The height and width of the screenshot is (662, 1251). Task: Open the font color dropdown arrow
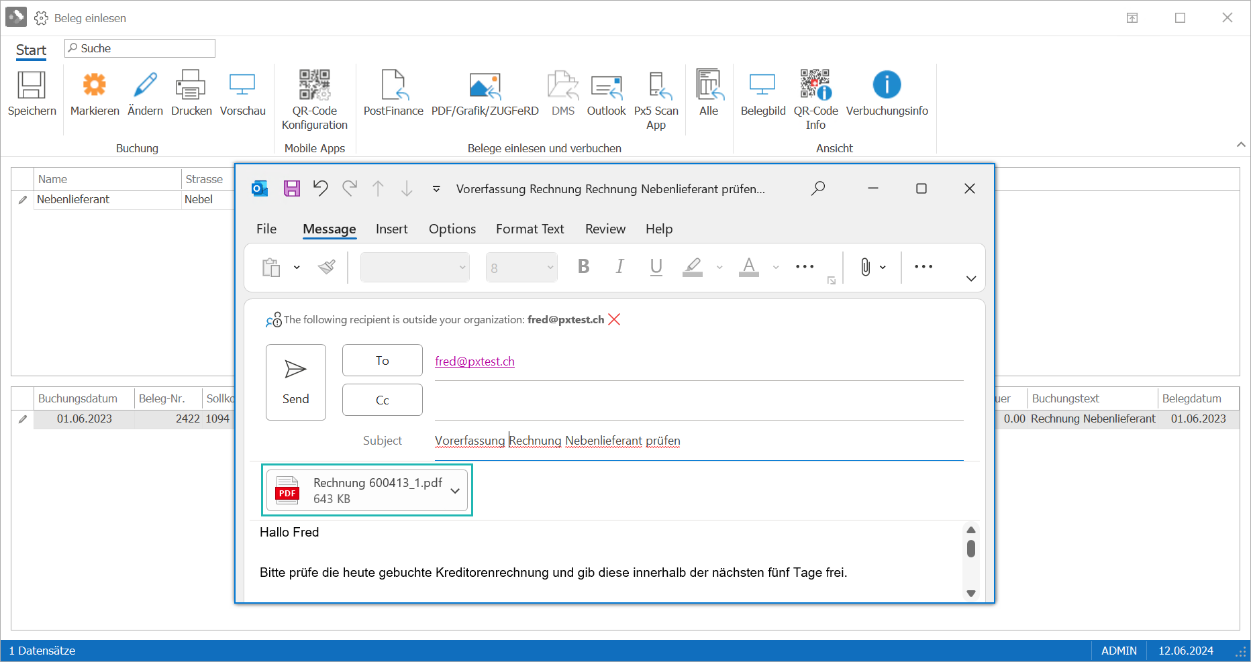click(x=776, y=267)
